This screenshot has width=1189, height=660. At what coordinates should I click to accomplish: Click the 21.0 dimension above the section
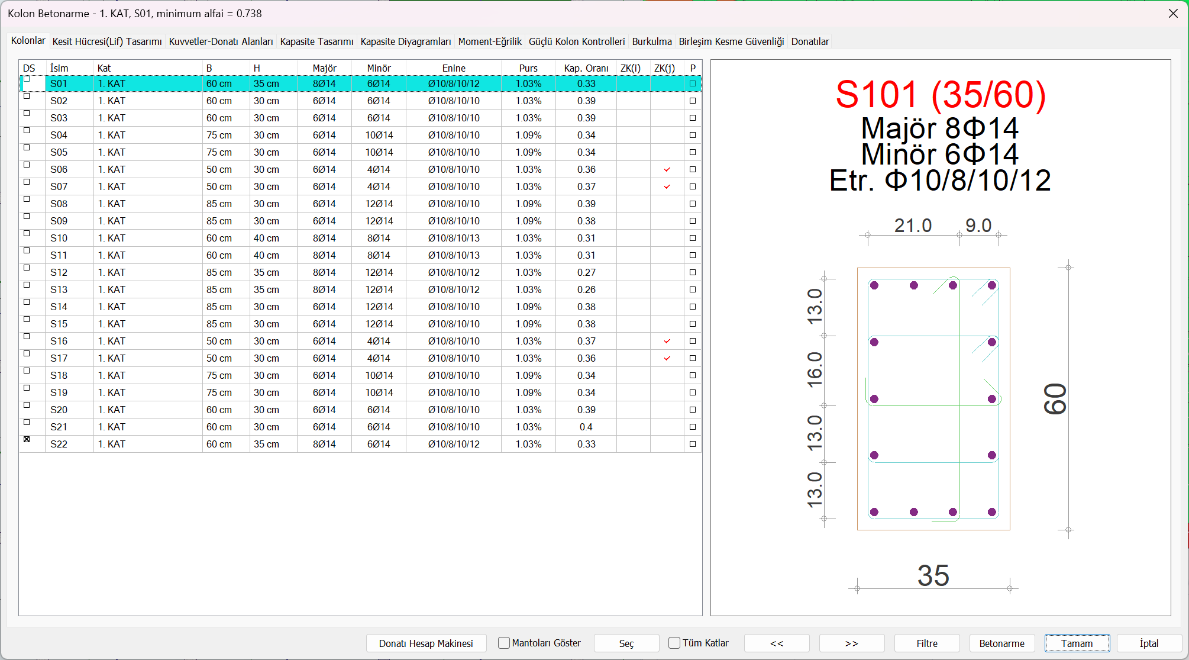[x=913, y=226]
